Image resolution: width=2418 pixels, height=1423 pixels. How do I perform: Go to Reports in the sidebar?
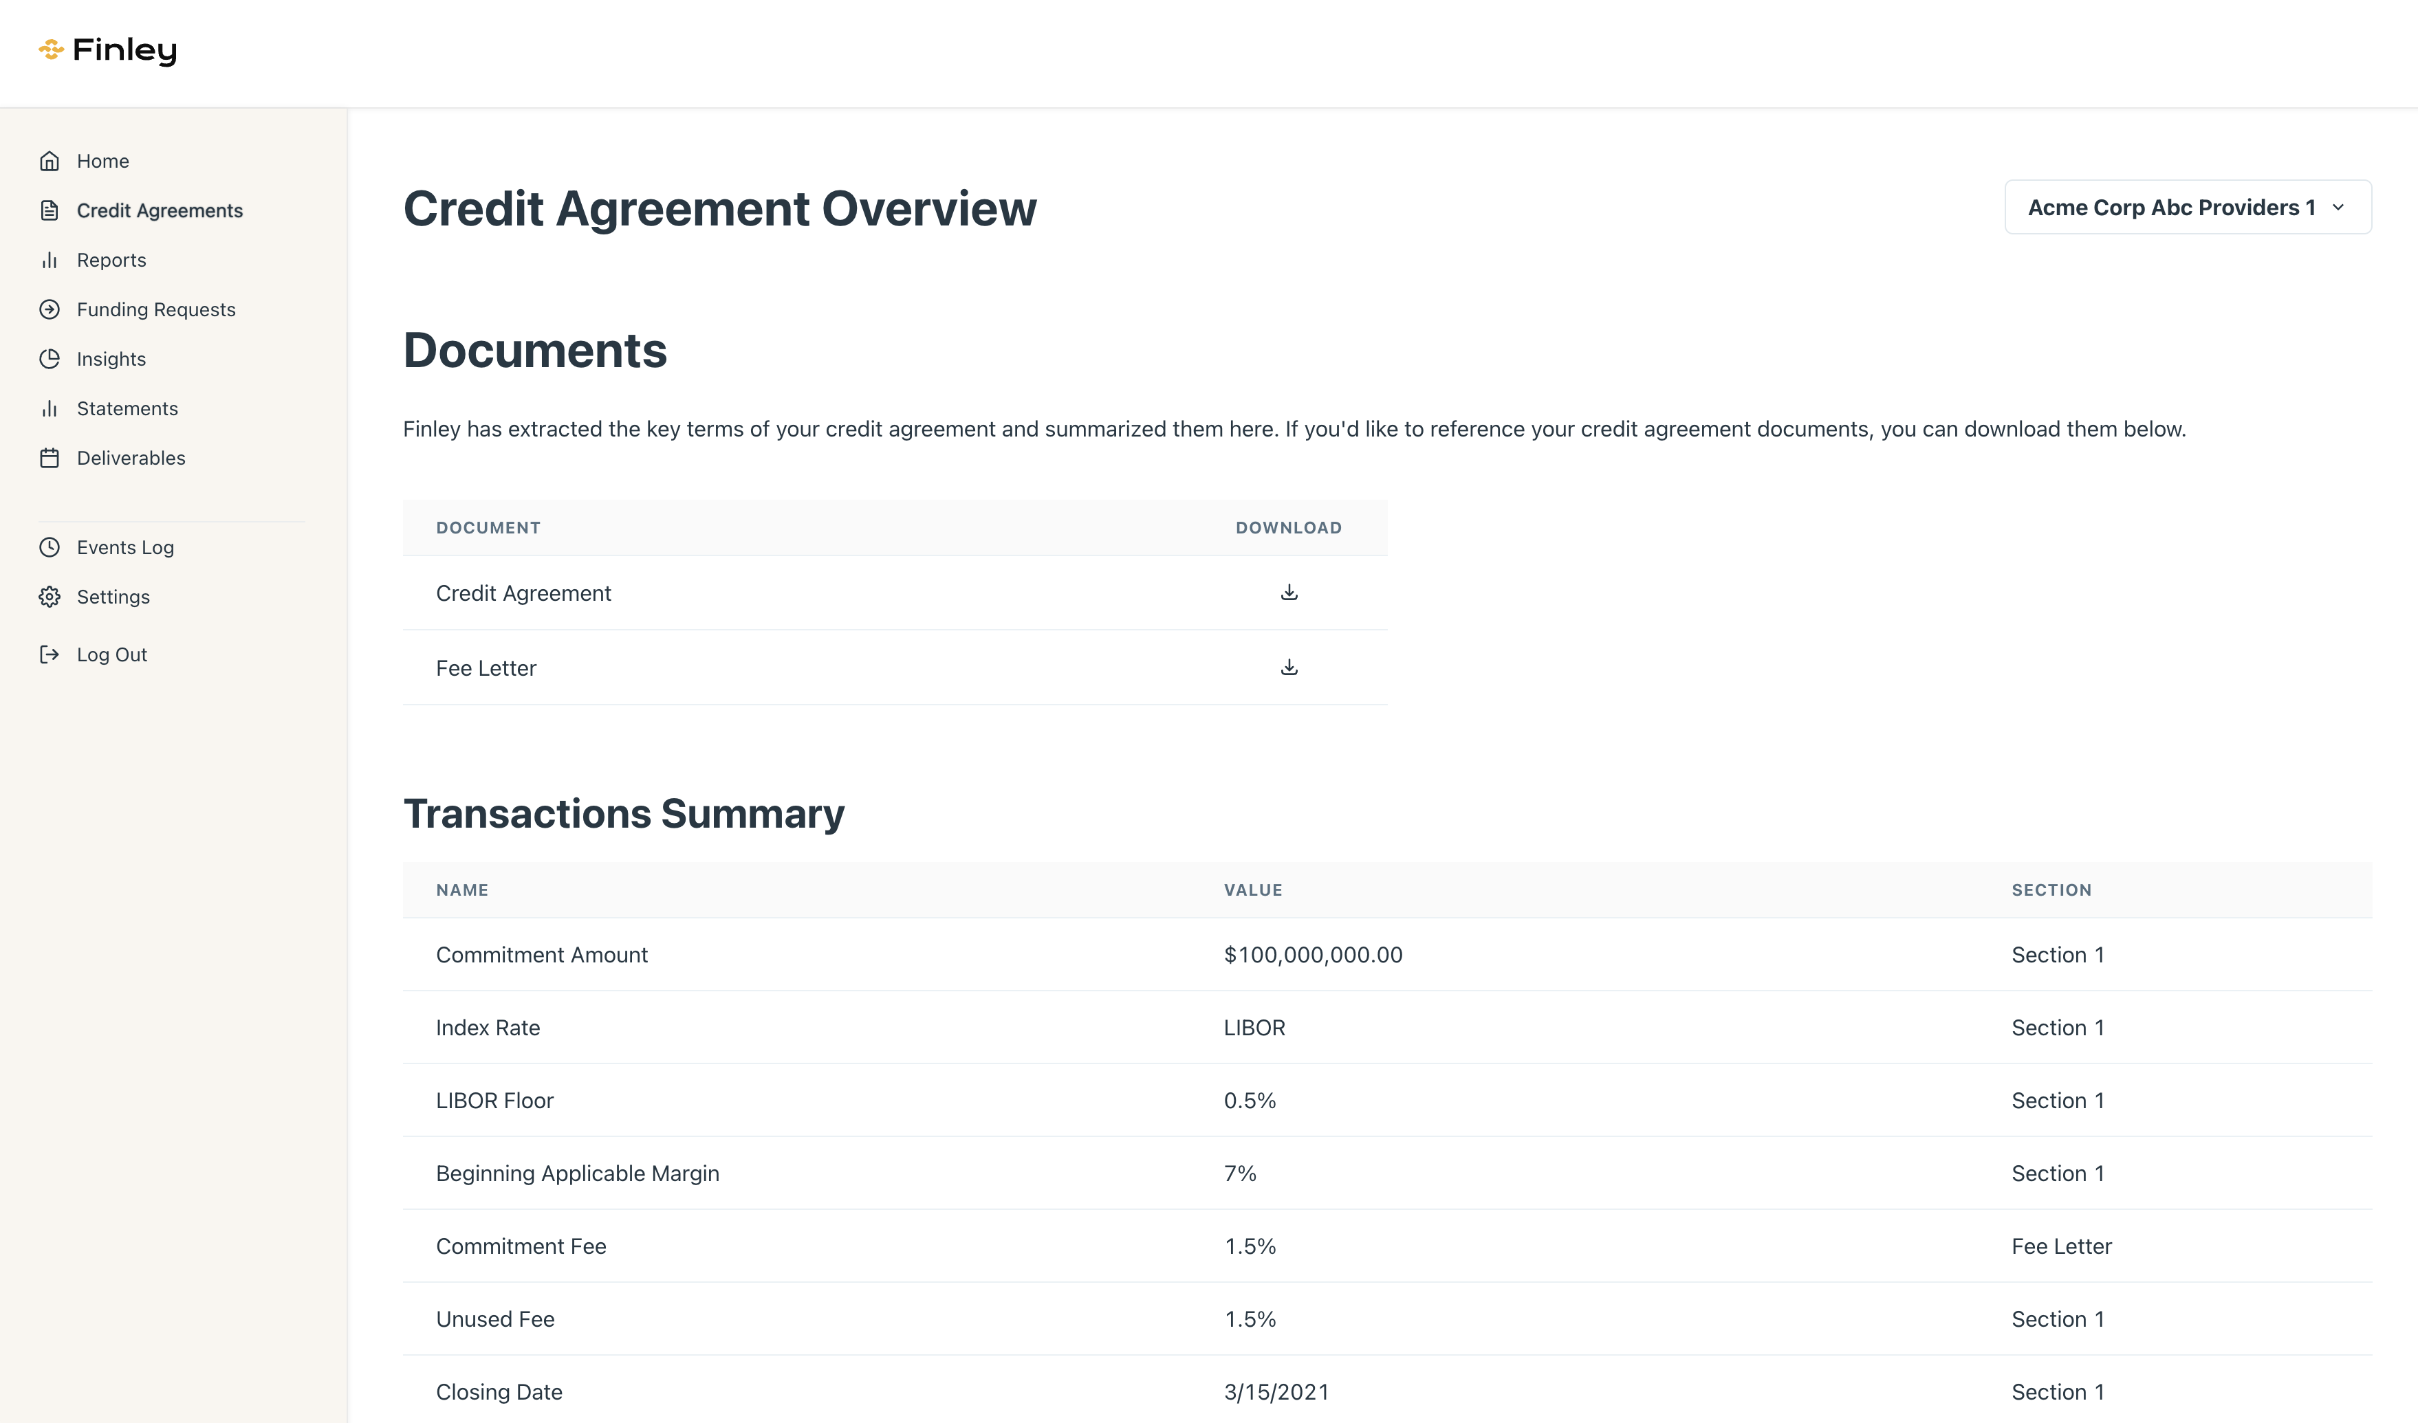coord(111,261)
